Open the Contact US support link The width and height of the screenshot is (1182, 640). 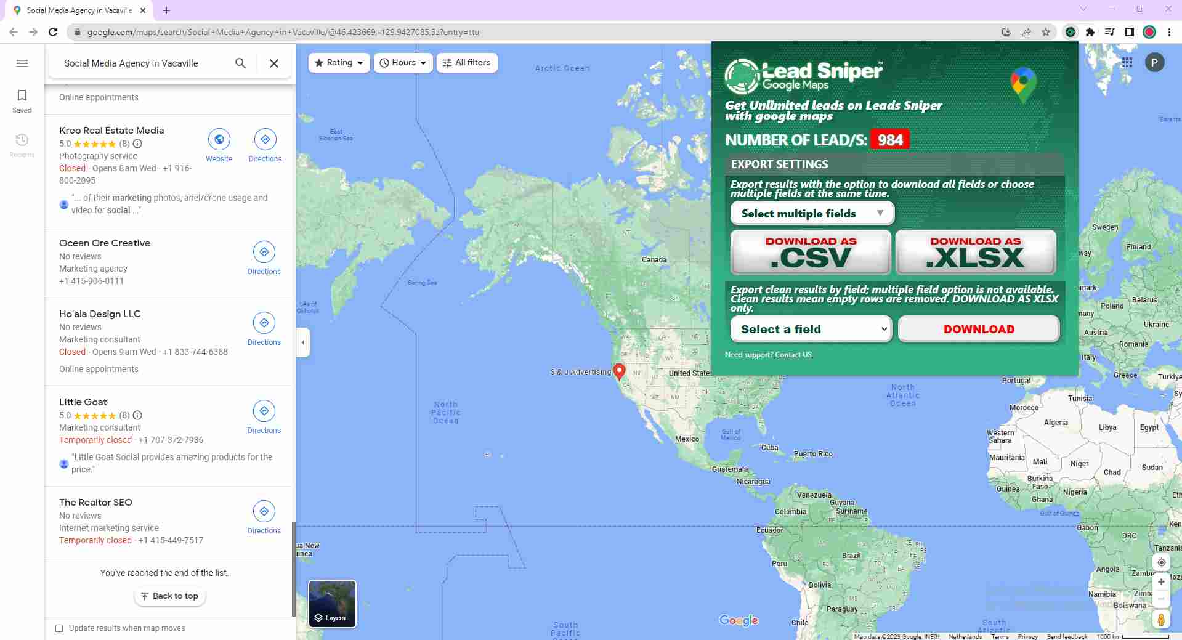793,355
